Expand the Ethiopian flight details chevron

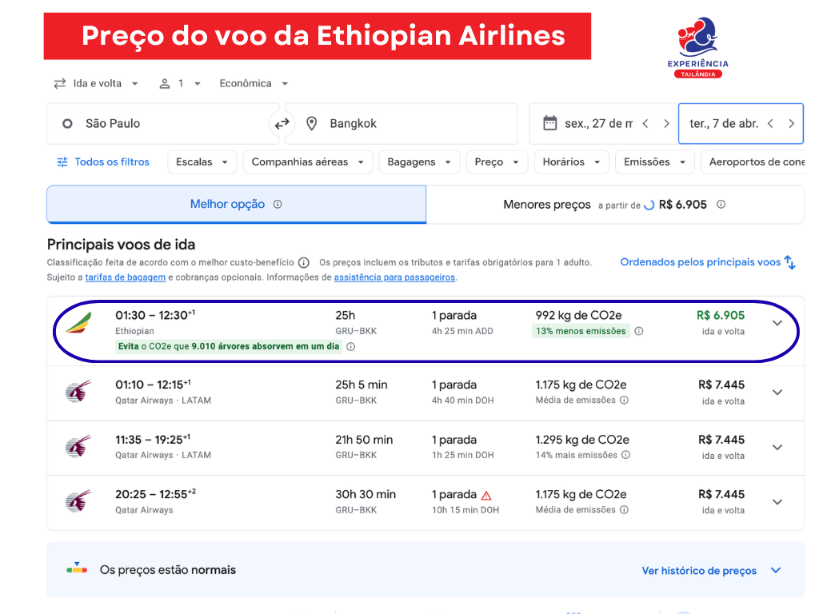coord(777,323)
